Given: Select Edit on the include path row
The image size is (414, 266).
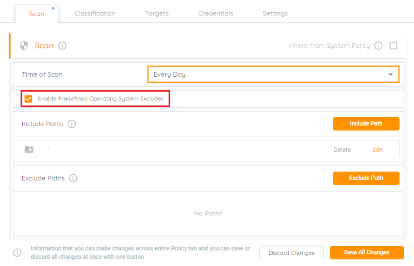Looking at the screenshot, I should [378, 149].
